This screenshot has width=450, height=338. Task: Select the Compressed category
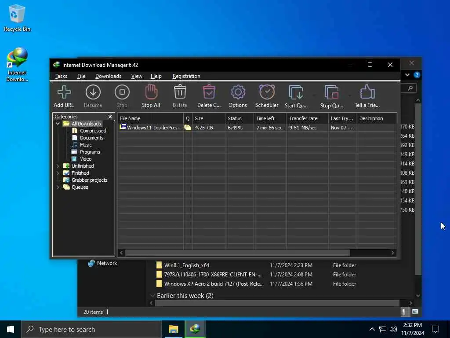[93, 131]
